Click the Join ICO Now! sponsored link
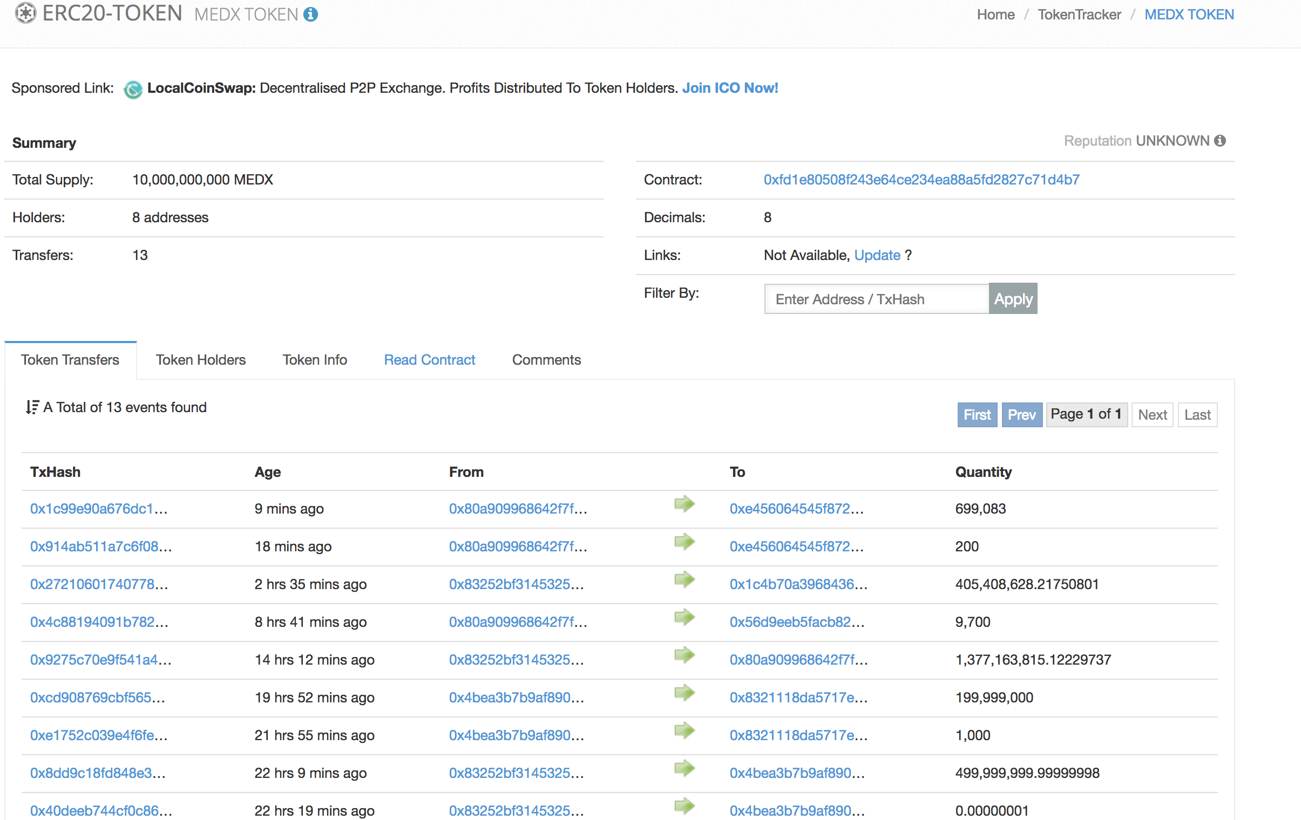This screenshot has height=820, width=1301. pos(730,88)
